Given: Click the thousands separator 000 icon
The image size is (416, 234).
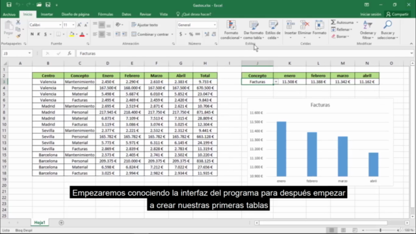Looking at the screenshot, I should coord(198,34).
